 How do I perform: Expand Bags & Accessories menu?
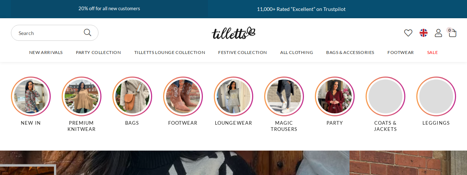tap(350, 52)
